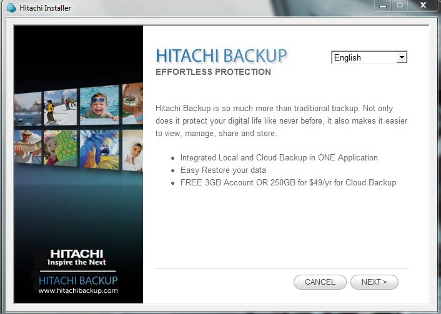Click the fisherman holding fish photo
This screenshot has height=314, width=441.
tap(28, 147)
